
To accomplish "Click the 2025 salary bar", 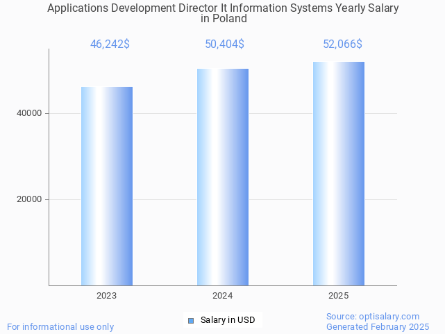I will pos(339,174).
